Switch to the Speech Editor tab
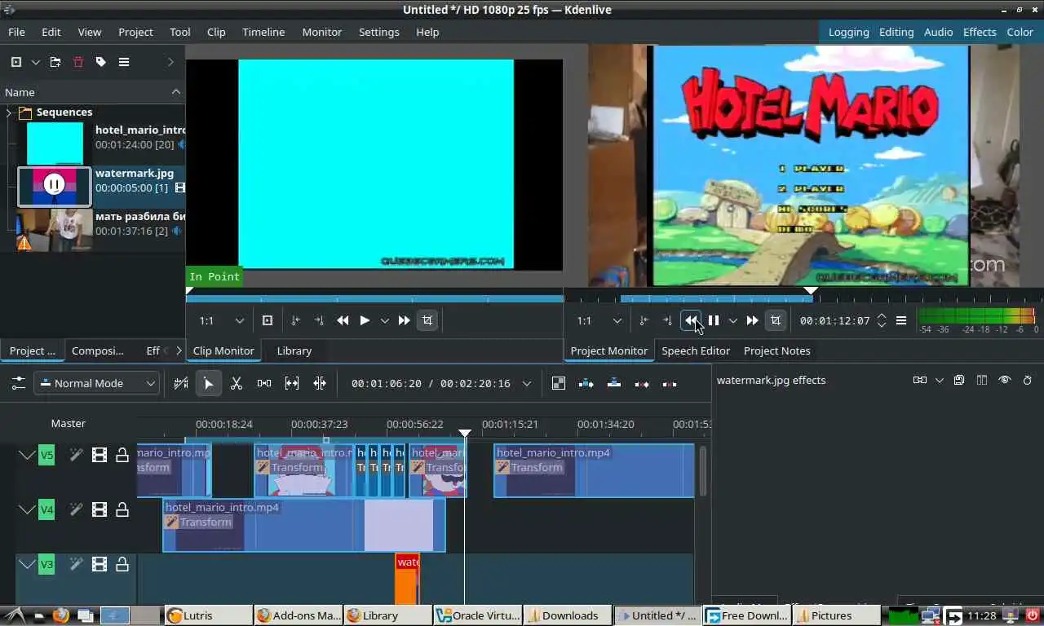Image resolution: width=1044 pixels, height=626 pixels. (x=696, y=350)
